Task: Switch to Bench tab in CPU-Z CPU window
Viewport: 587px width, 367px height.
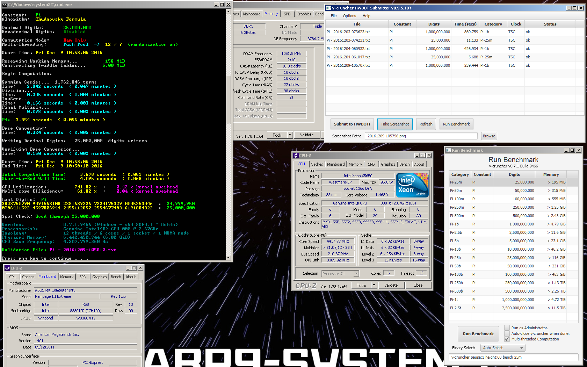Action: point(404,164)
